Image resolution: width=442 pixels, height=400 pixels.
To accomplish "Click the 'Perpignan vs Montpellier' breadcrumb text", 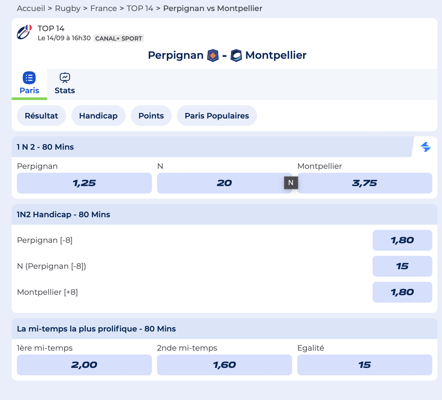I will click(213, 8).
